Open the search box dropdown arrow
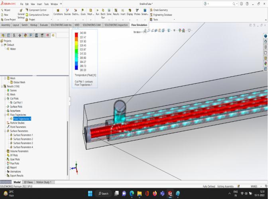This screenshot has width=279, height=199. (x=237, y=4)
